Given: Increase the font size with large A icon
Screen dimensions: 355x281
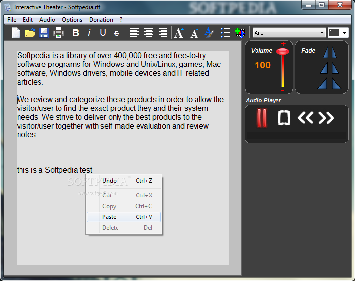Looking at the screenshot, I should [179, 33].
